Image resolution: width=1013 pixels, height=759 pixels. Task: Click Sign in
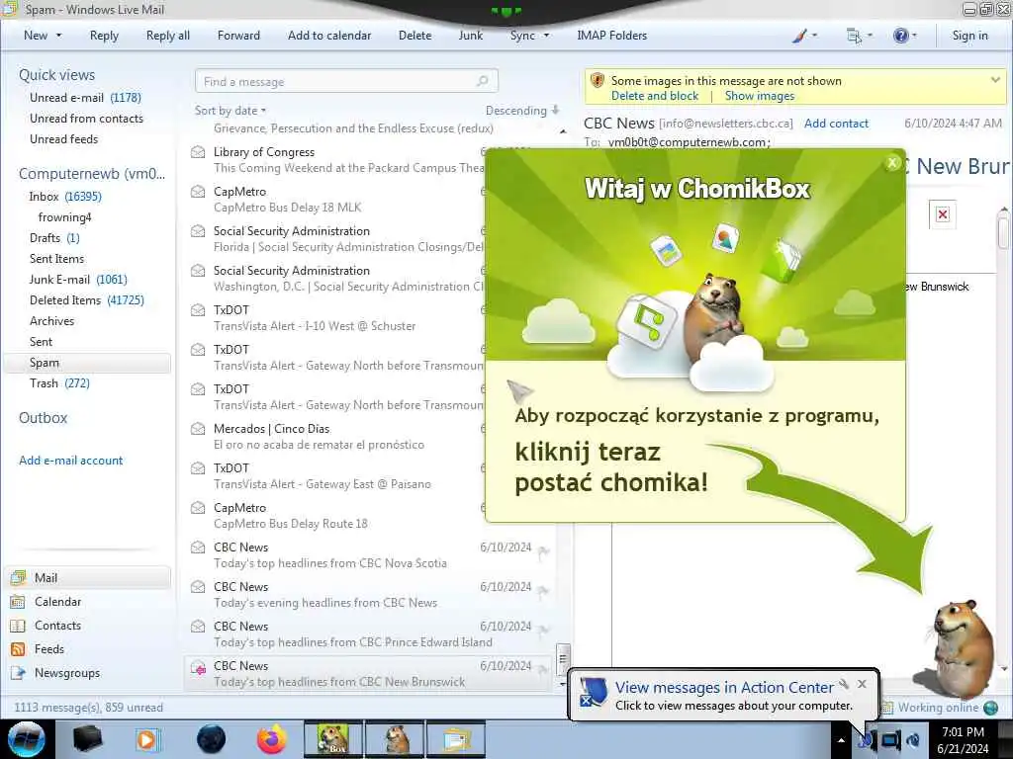(969, 36)
